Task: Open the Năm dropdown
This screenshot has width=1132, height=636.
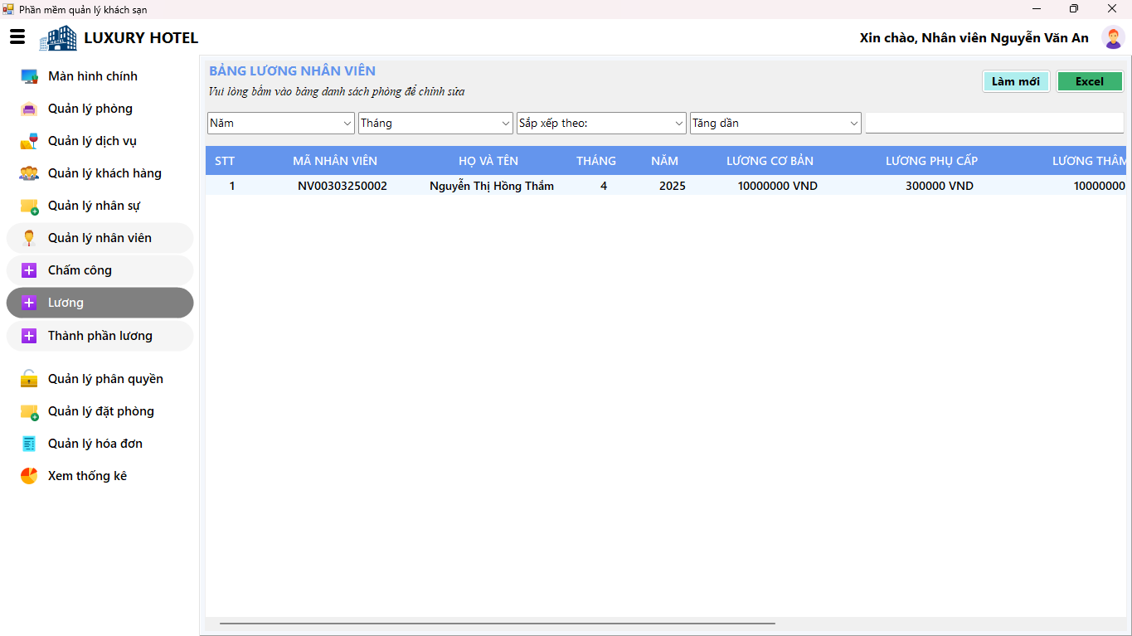Action: click(x=281, y=123)
